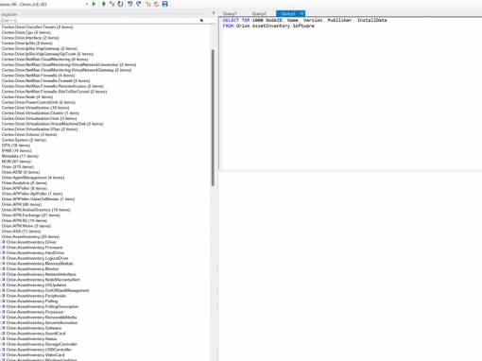Open a new query tab icon
The width and height of the screenshot is (482, 361).
[x=148, y=4]
